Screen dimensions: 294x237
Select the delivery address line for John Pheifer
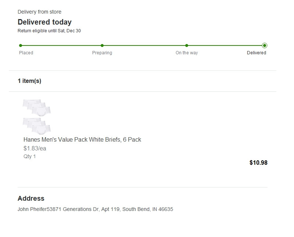[x=95, y=209]
